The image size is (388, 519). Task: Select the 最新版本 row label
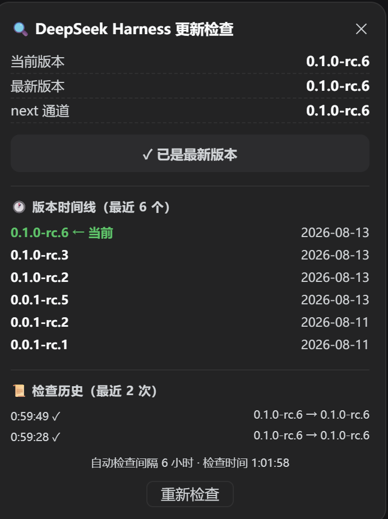[x=38, y=86]
